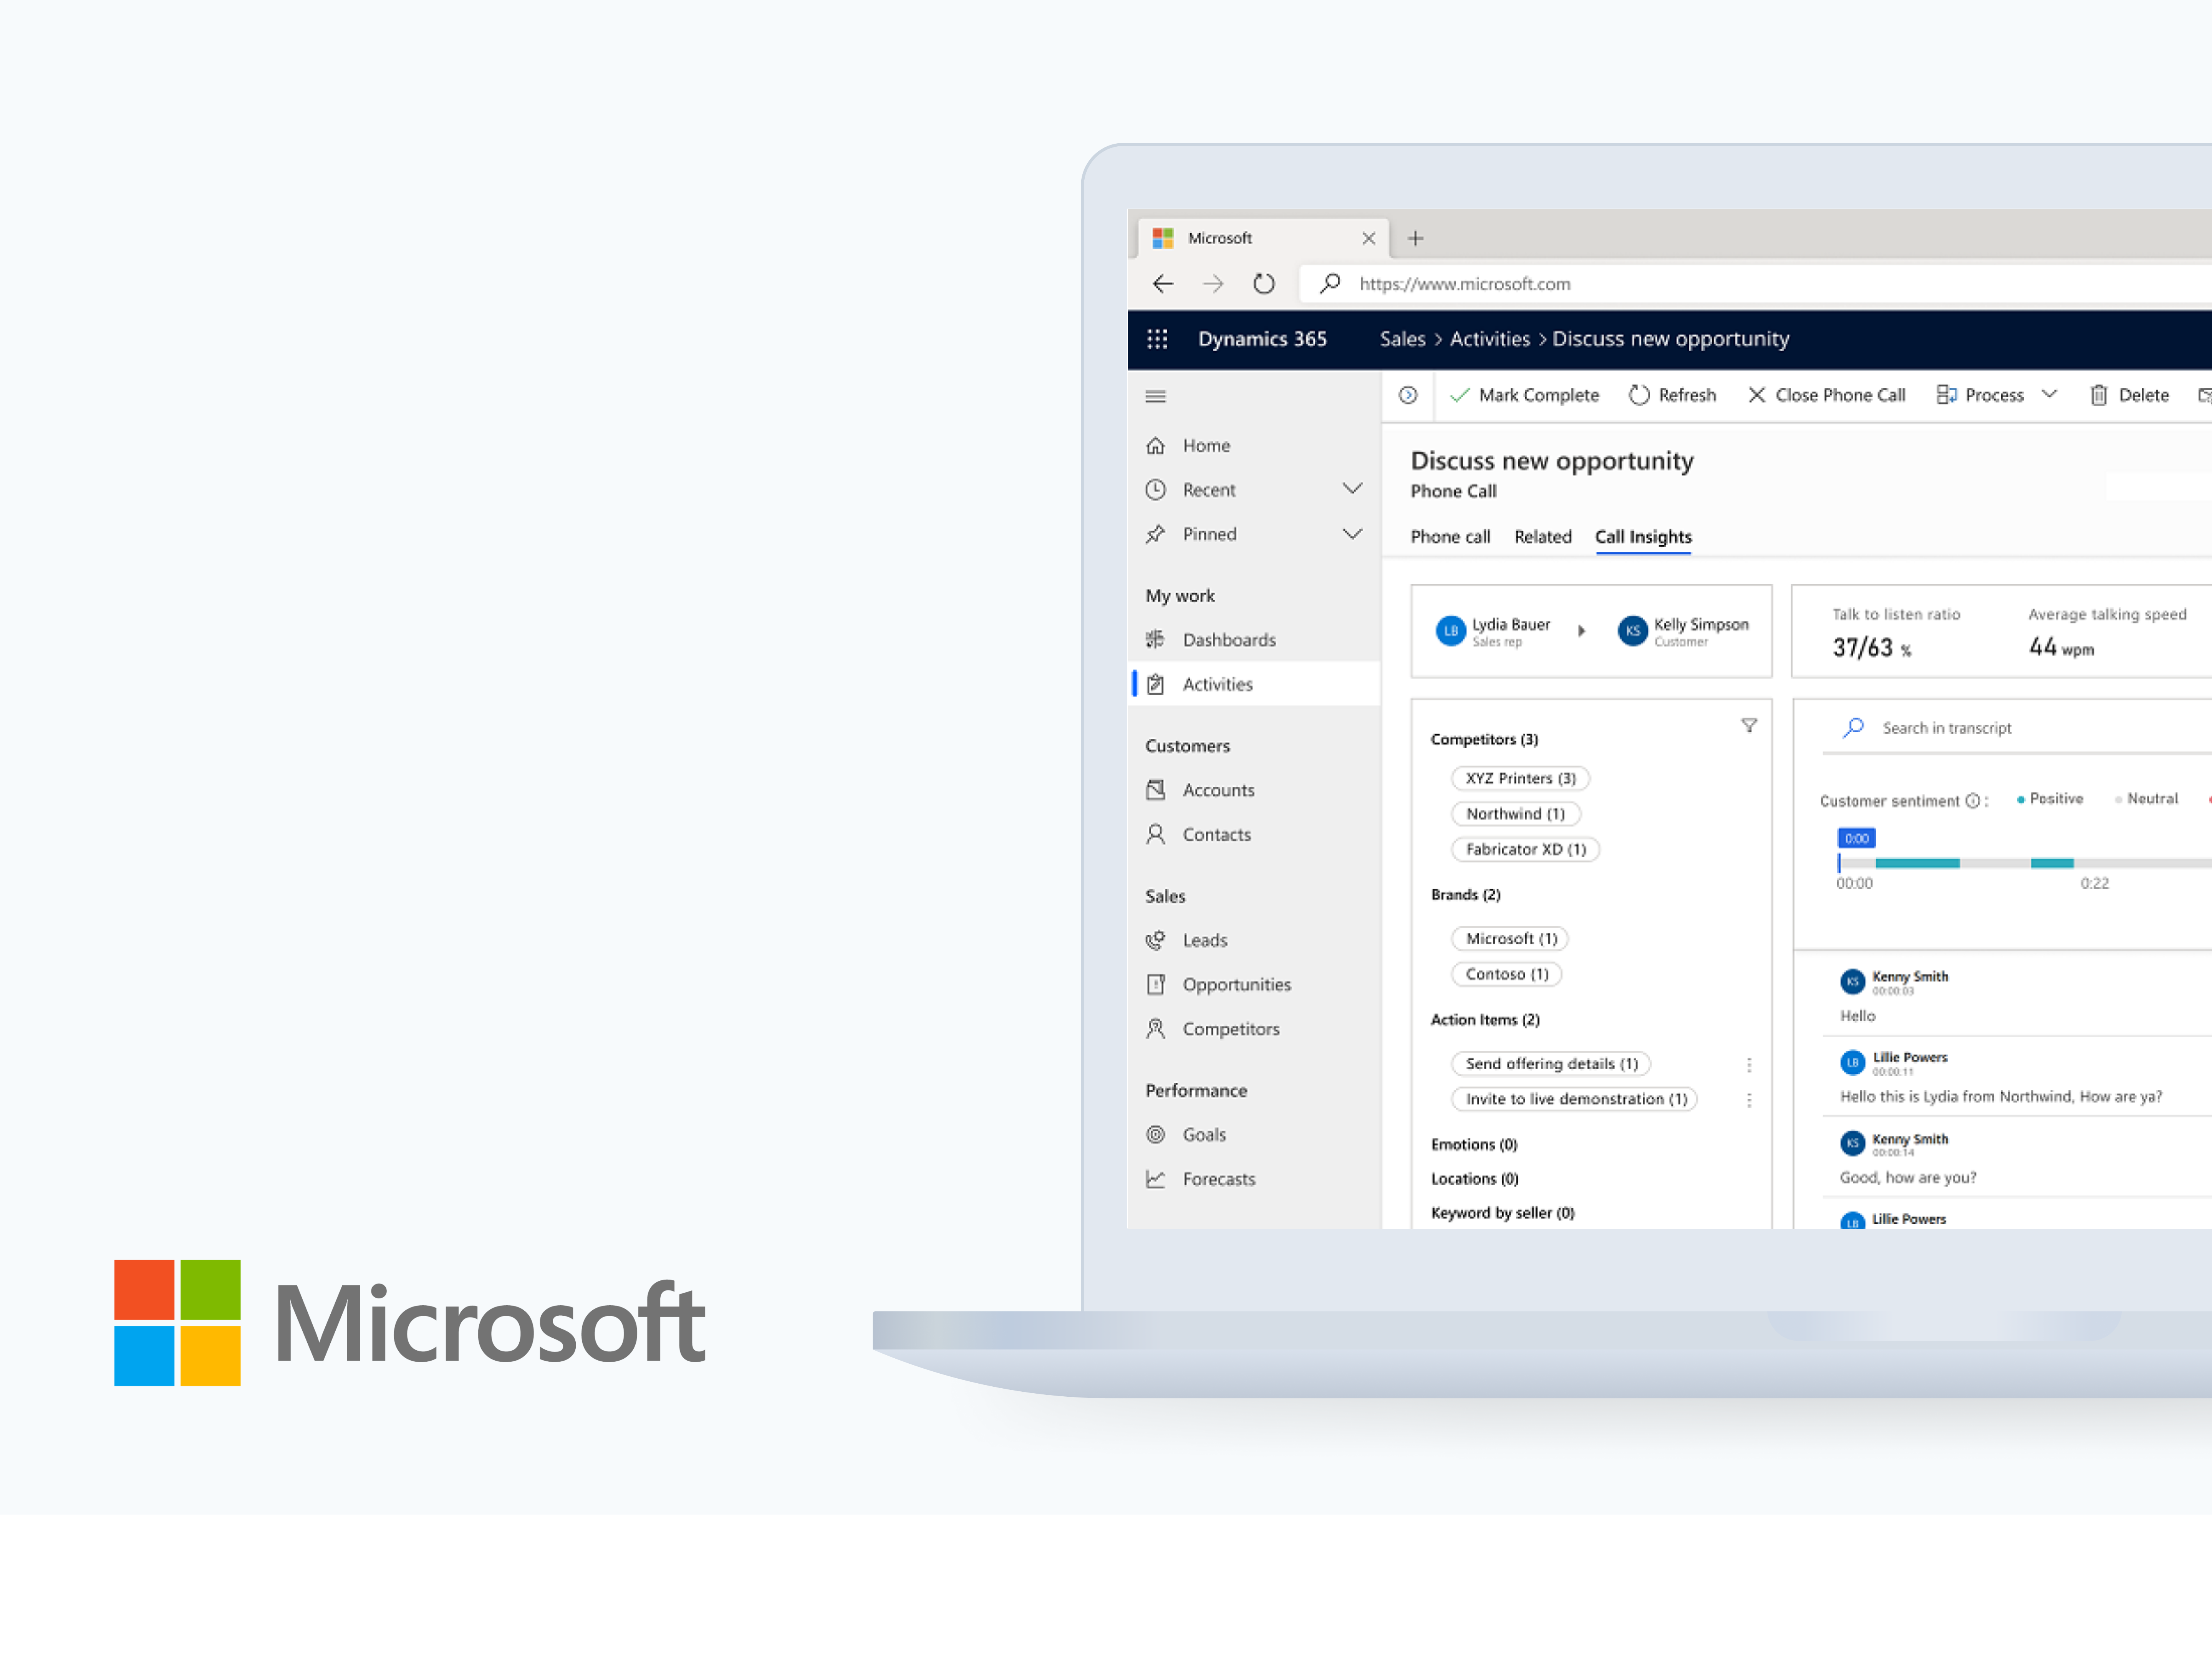Open the Process dropdown chevron
This screenshot has width=2212, height=1659.
pos(2049,394)
